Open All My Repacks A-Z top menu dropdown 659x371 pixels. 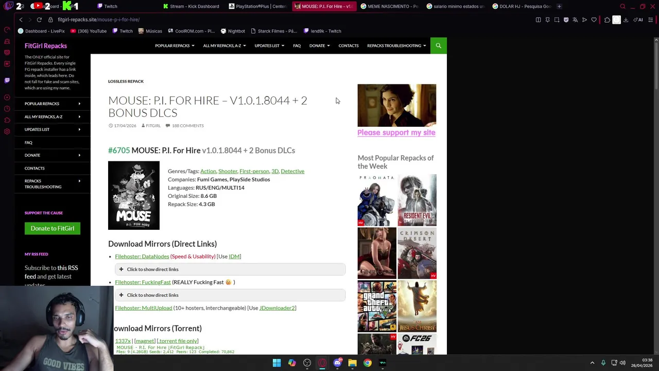pos(224,45)
